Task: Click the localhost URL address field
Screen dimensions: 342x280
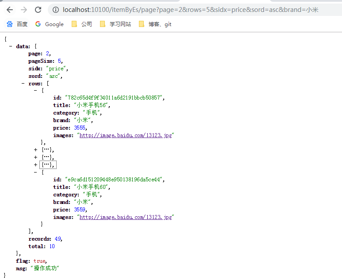Action: (190, 10)
